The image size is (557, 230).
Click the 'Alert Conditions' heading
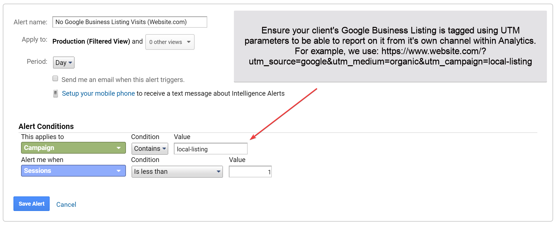pyautogui.click(x=46, y=126)
